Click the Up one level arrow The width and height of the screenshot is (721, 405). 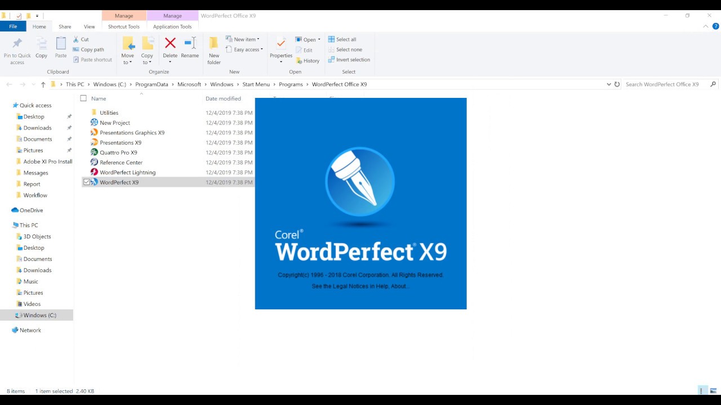(43, 84)
